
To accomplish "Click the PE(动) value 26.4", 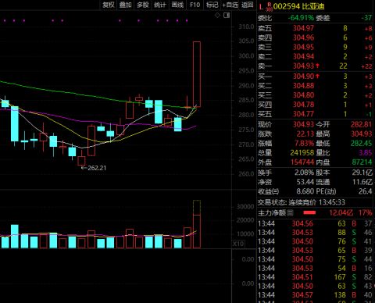I will (x=365, y=191).
